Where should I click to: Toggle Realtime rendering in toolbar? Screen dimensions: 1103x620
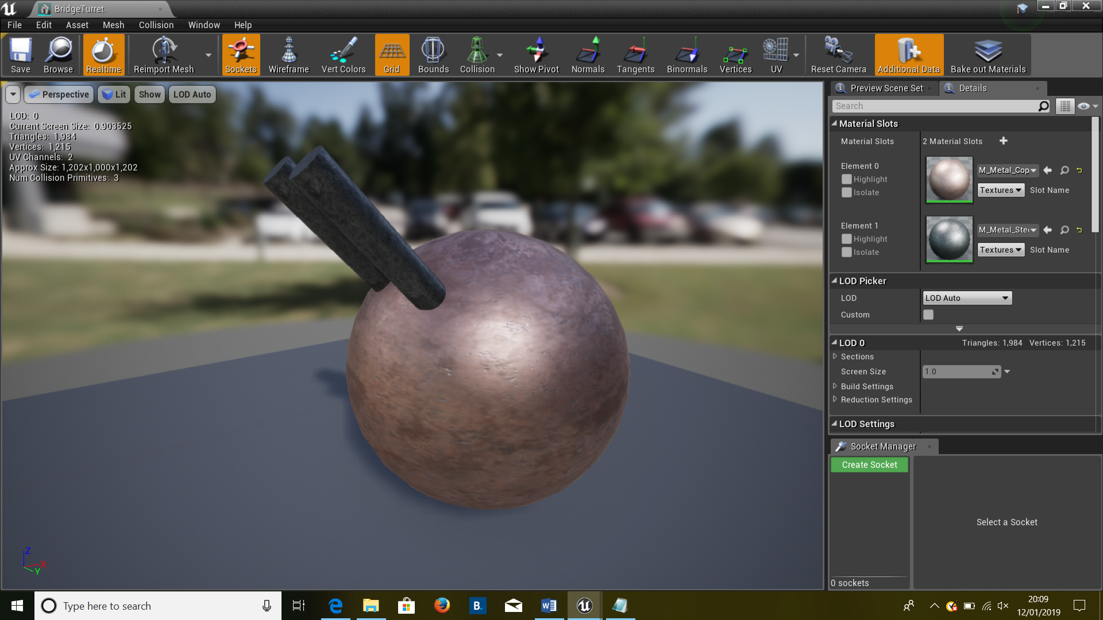[104, 55]
